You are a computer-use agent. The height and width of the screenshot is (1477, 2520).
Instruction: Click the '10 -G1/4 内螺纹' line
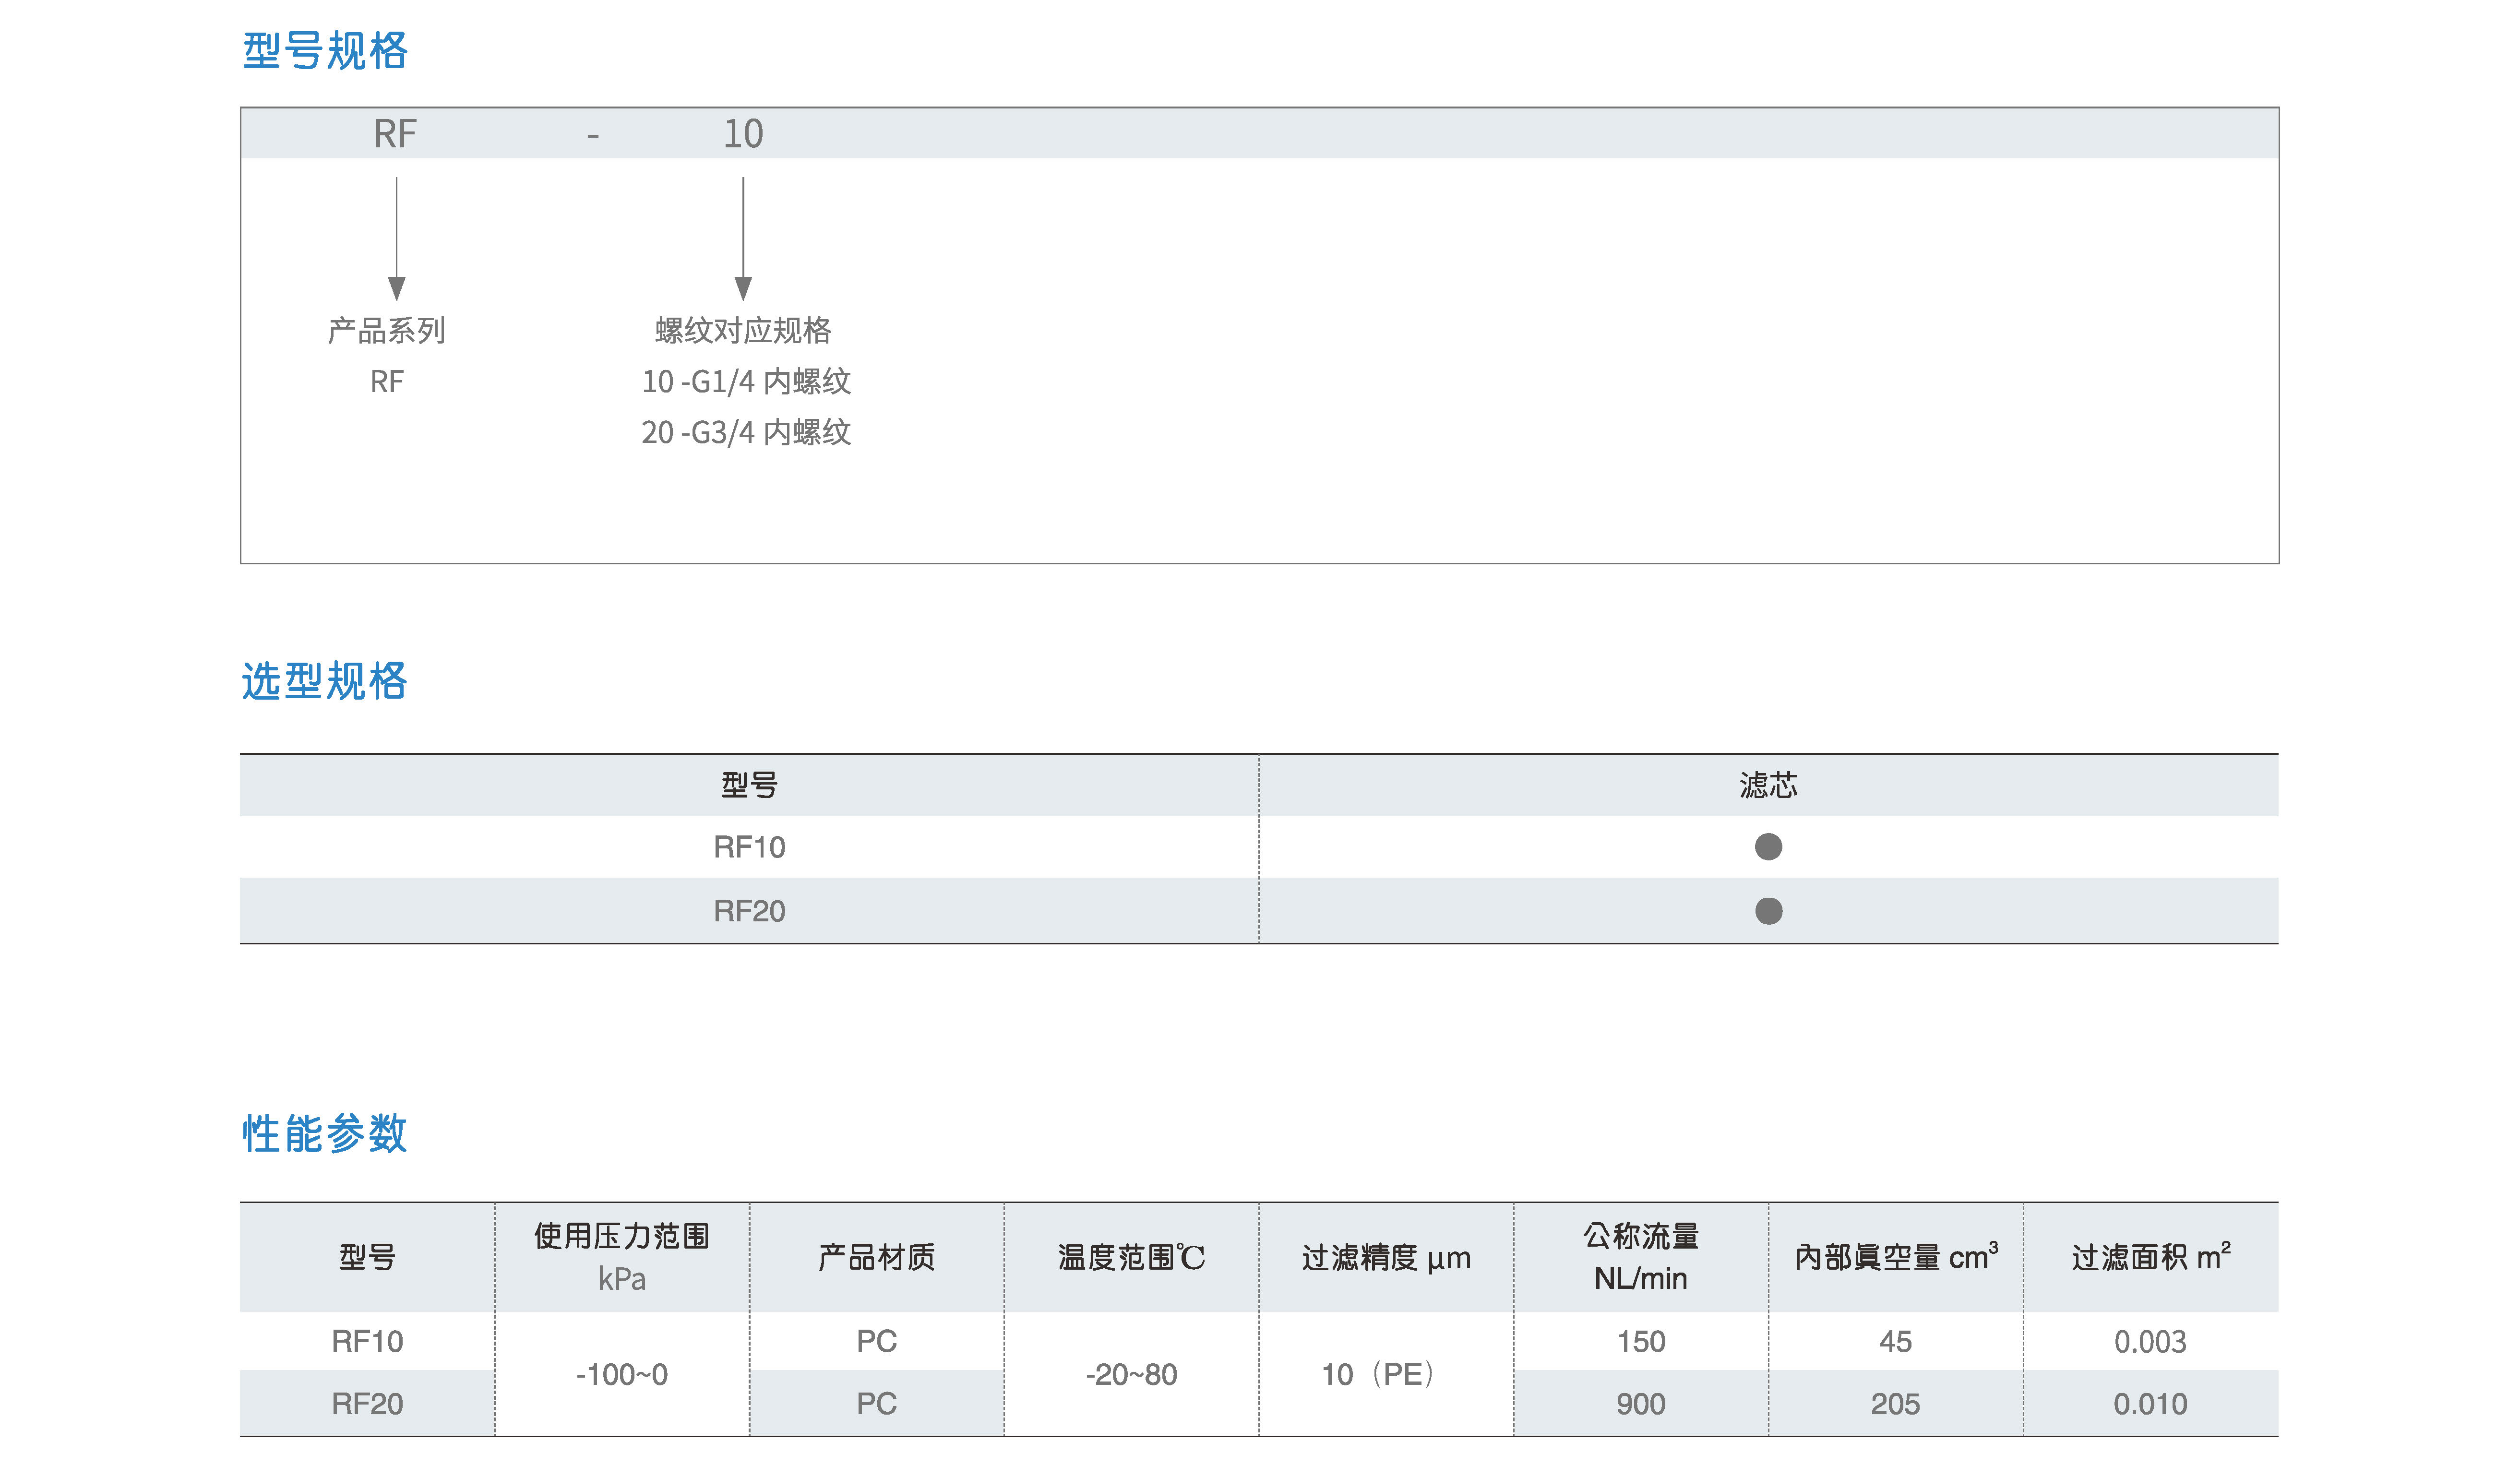pyautogui.click(x=746, y=381)
